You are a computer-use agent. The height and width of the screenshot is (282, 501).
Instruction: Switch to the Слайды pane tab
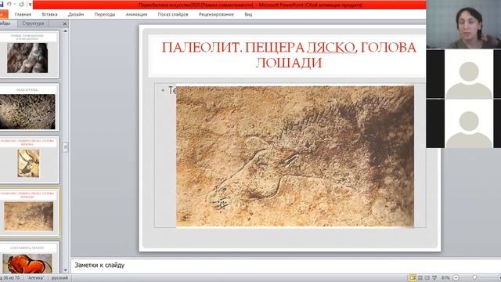click(5, 23)
